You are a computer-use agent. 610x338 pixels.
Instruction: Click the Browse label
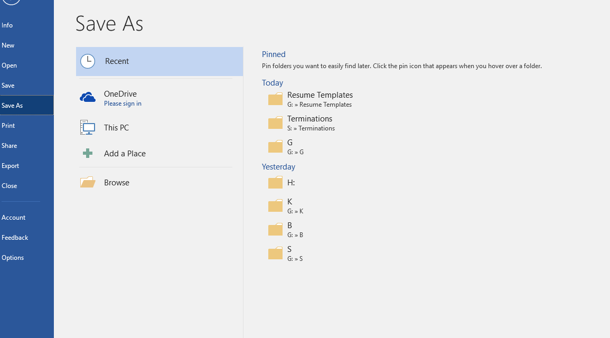click(x=117, y=182)
